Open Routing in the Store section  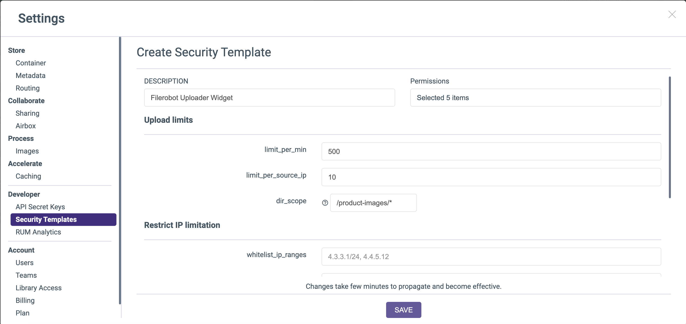(x=27, y=88)
